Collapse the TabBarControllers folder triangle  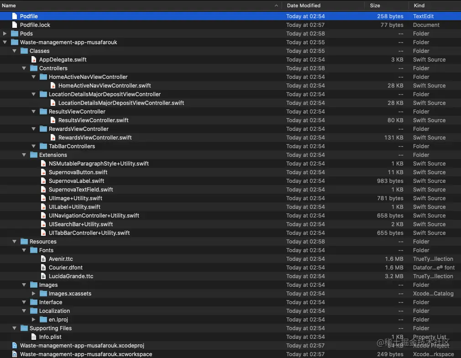click(33, 146)
